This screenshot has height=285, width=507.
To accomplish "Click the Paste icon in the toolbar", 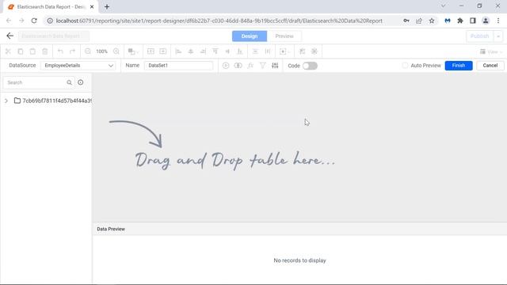I will click(x=32, y=51).
